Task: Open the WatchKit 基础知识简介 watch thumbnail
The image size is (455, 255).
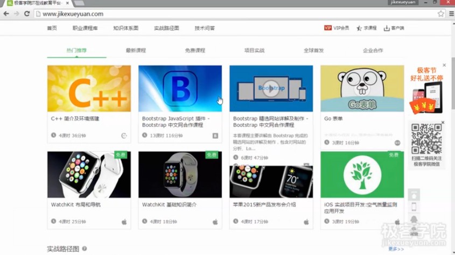Action: (180, 174)
